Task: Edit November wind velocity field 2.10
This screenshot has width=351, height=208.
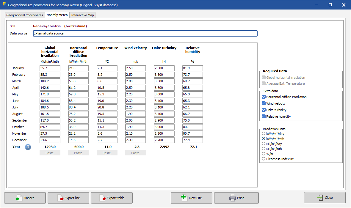Action: pos(135,133)
